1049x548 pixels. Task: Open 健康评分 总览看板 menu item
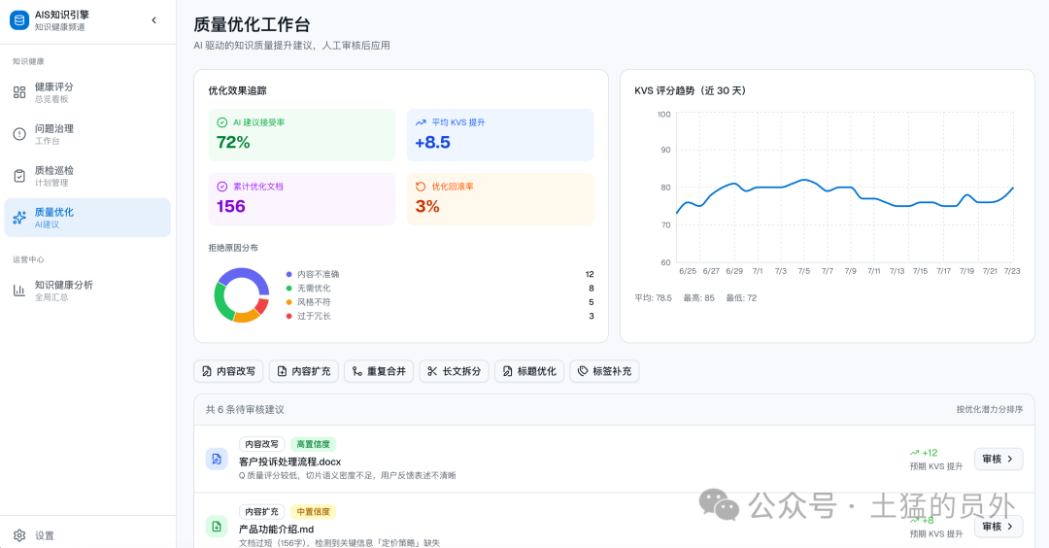coord(87,92)
